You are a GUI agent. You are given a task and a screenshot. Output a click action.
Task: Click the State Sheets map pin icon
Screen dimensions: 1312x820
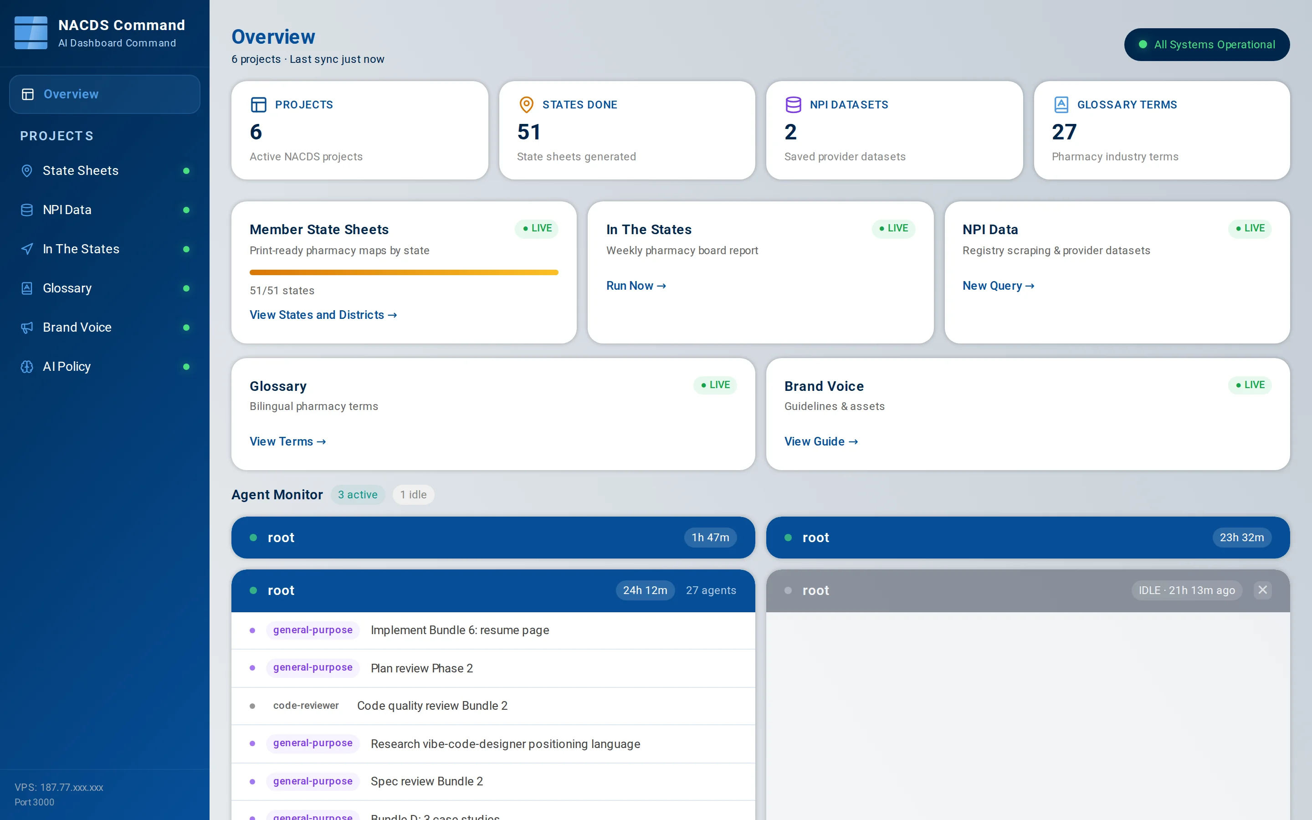[26, 171]
